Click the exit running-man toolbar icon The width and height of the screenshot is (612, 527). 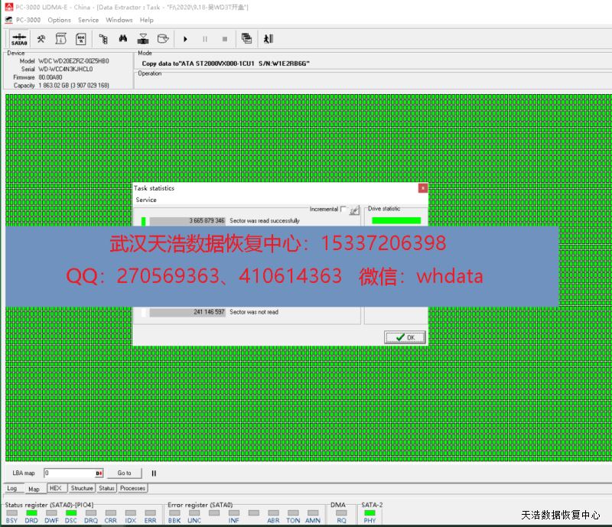pyautogui.click(x=267, y=38)
